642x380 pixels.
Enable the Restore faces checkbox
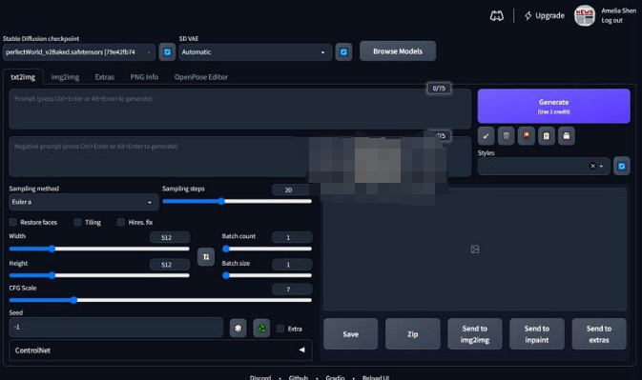point(13,222)
